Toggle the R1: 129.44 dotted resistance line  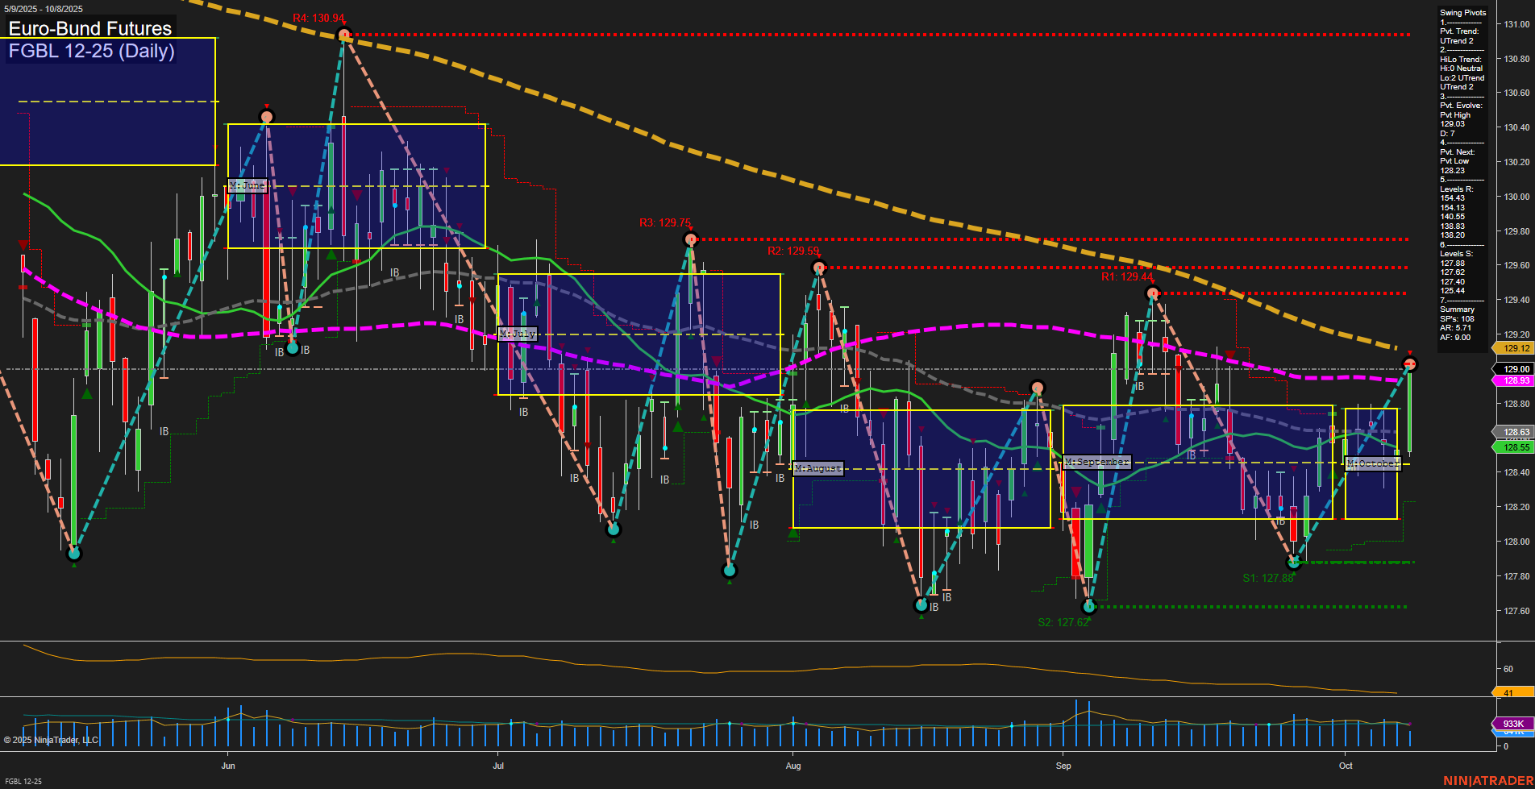point(1290,294)
